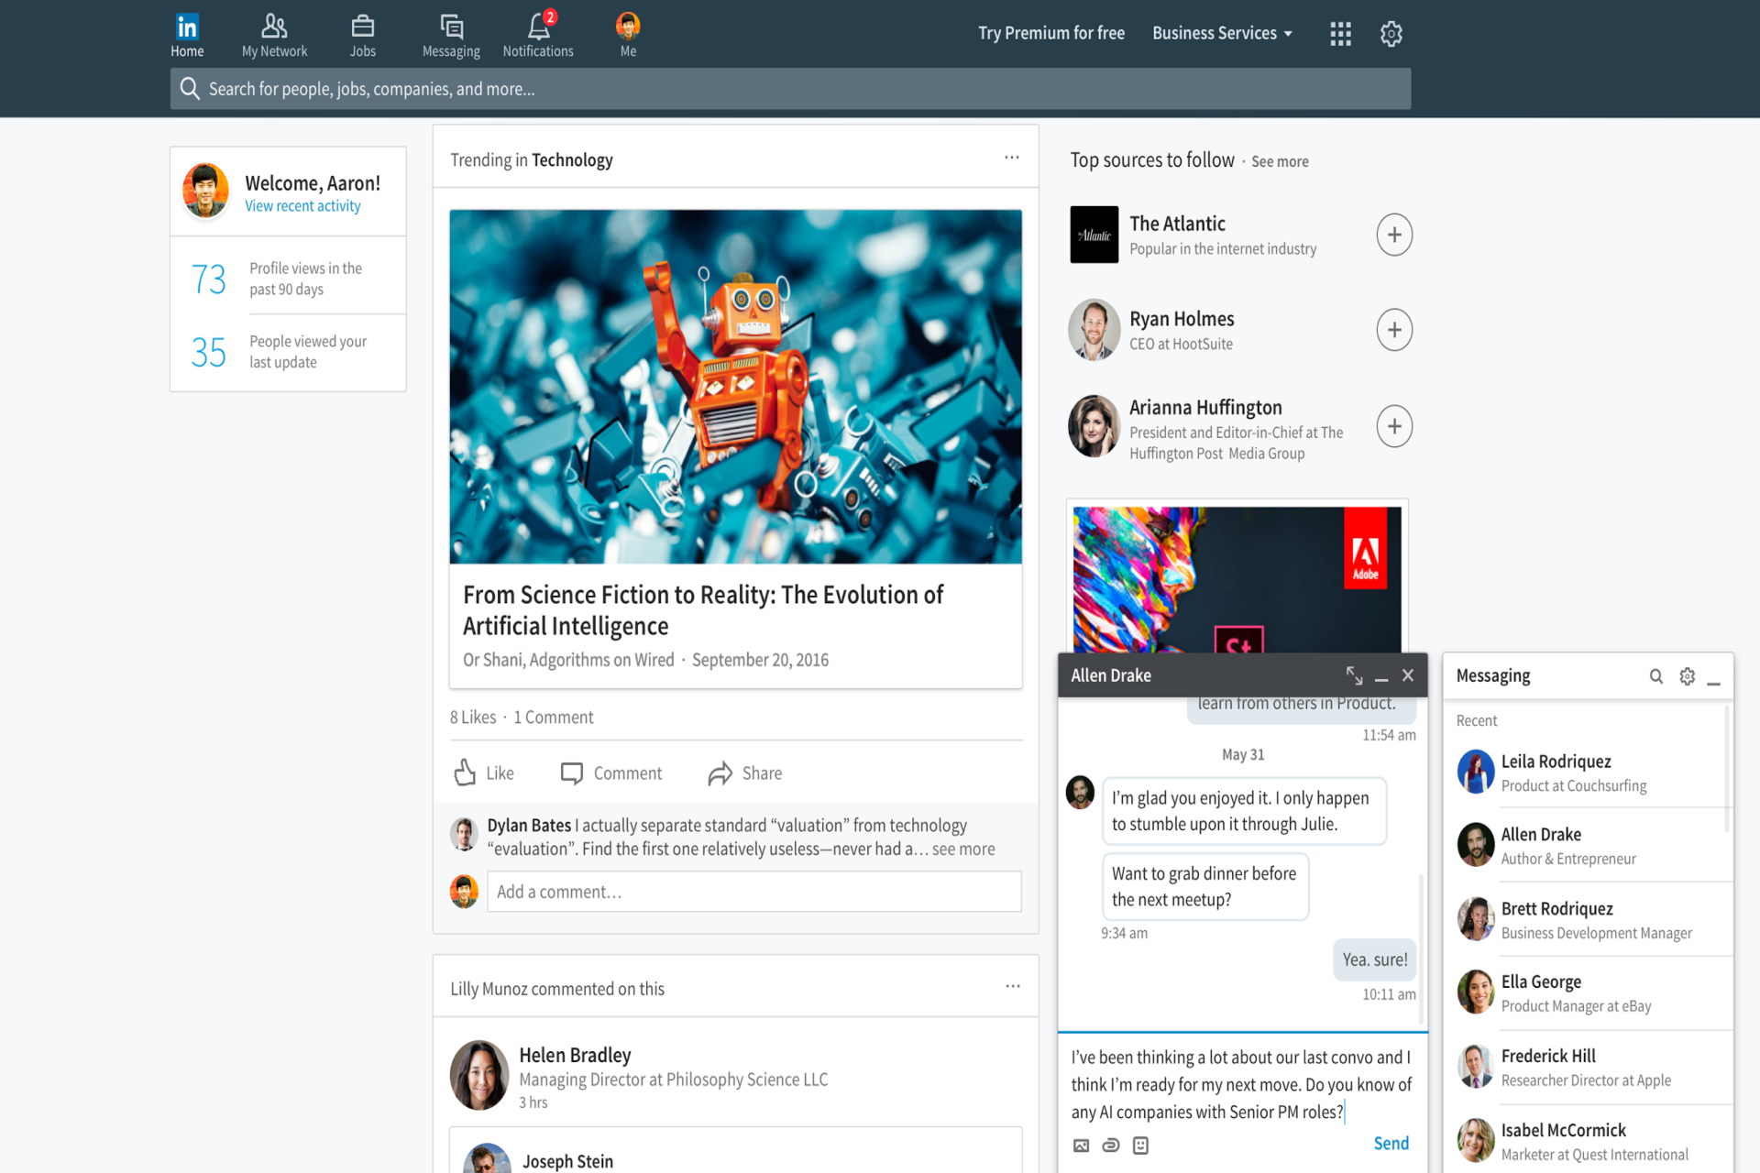Open profile views count 73
Viewport: 1760px width, 1173px height.
[209, 279]
